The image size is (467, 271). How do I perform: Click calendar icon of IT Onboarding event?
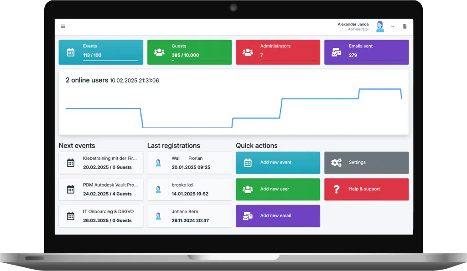coord(71,216)
